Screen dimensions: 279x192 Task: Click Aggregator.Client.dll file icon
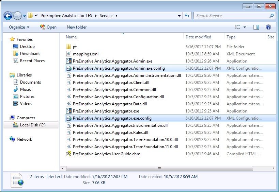[69, 82]
